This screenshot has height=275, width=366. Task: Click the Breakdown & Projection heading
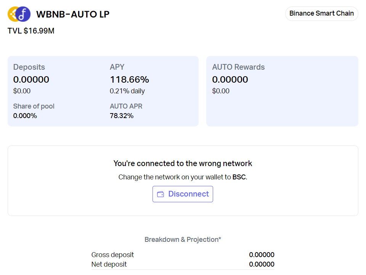point(183,240)
